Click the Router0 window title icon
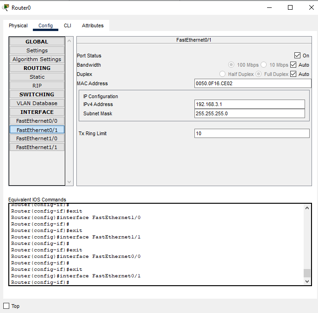This screenshot has height=313, width=318. (x=6, y=7)
